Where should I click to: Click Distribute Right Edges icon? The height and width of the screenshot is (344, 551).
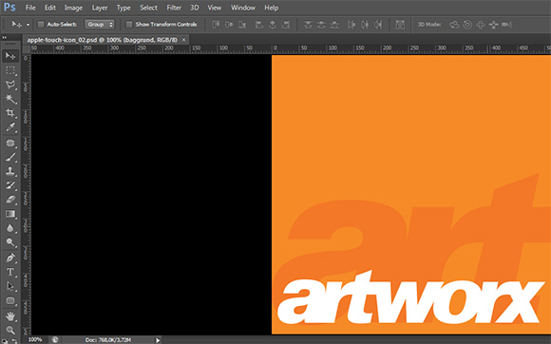[x=378, y=25]
